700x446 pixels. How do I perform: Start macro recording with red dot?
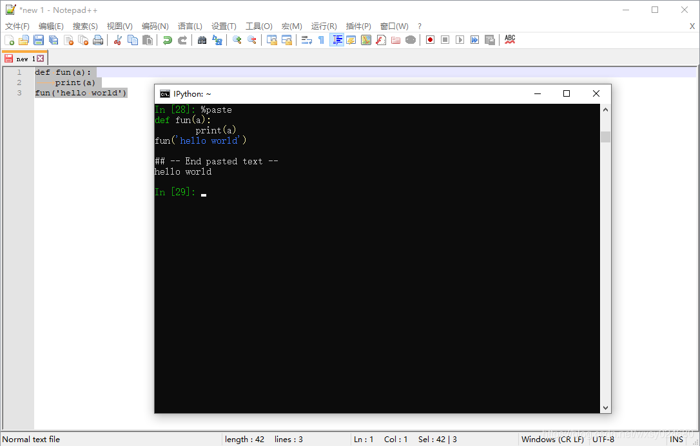point(430,40)
